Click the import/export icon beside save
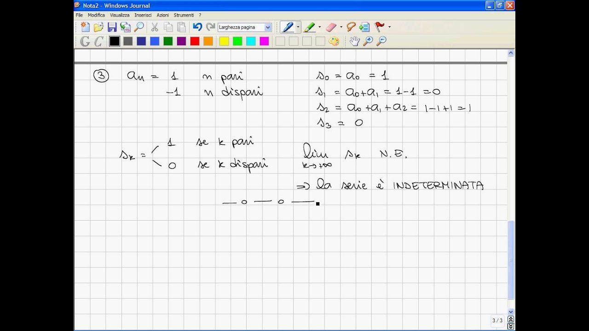This screenshot has width=589, height=331. coord(125,27)
